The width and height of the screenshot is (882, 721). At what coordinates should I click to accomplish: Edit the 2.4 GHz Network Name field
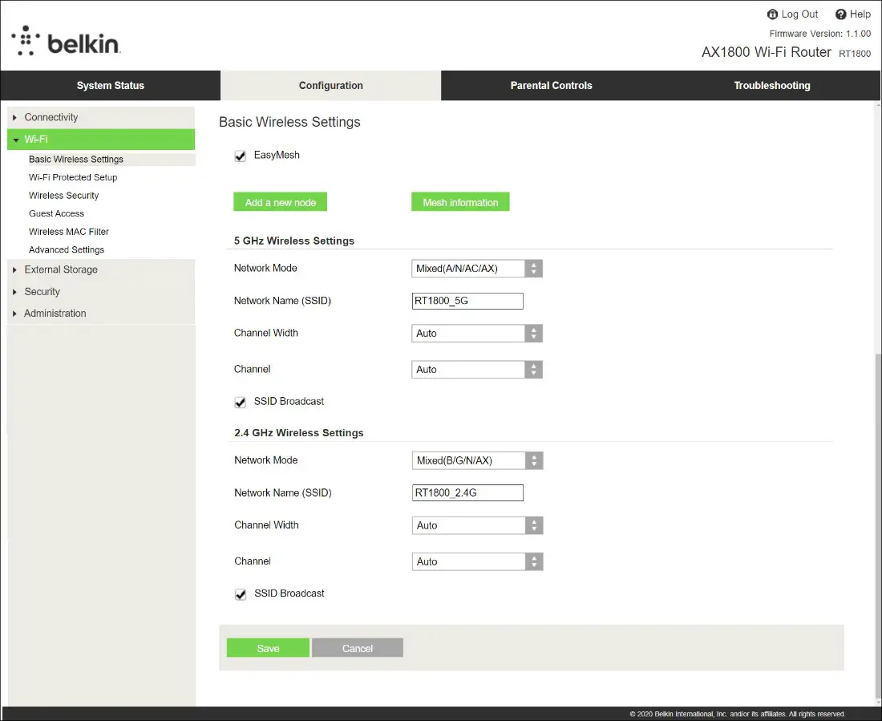point(468,493)
